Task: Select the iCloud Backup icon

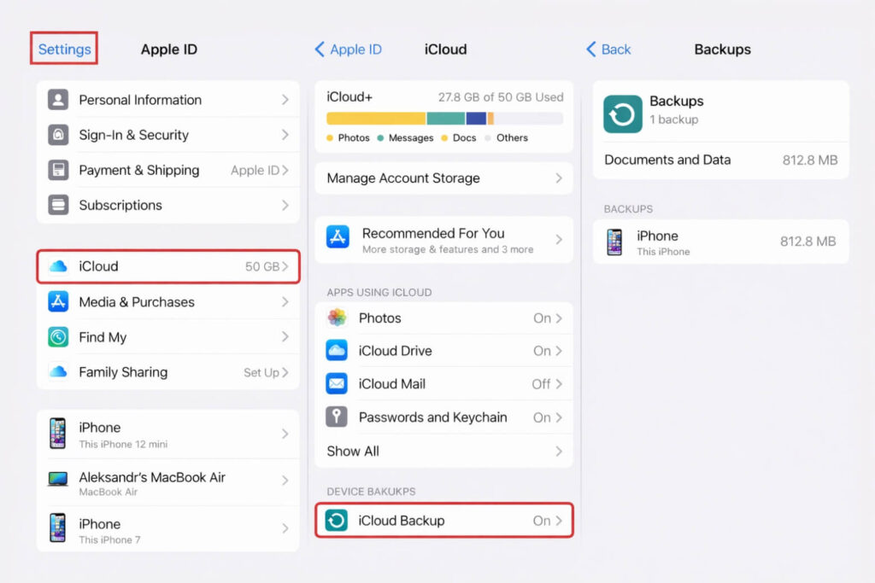Action: coord(336,520)
